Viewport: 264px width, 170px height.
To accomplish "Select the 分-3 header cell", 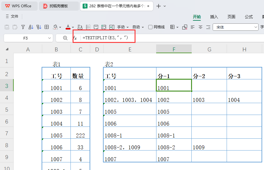I will 244,74.
